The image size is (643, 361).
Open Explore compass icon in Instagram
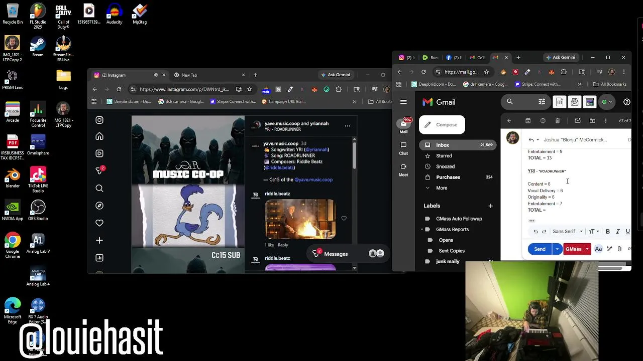[x=99, y=206]
